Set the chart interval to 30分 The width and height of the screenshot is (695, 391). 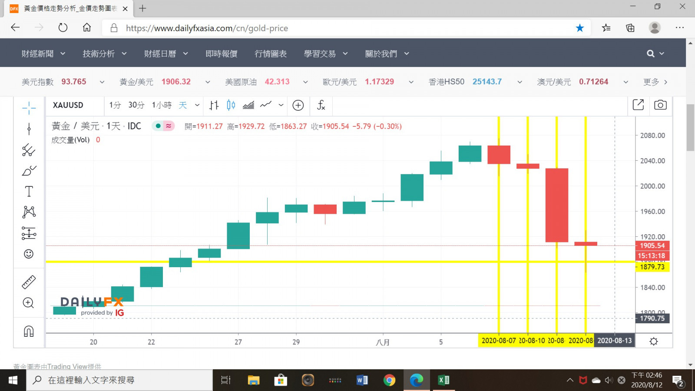click(136, 105)
